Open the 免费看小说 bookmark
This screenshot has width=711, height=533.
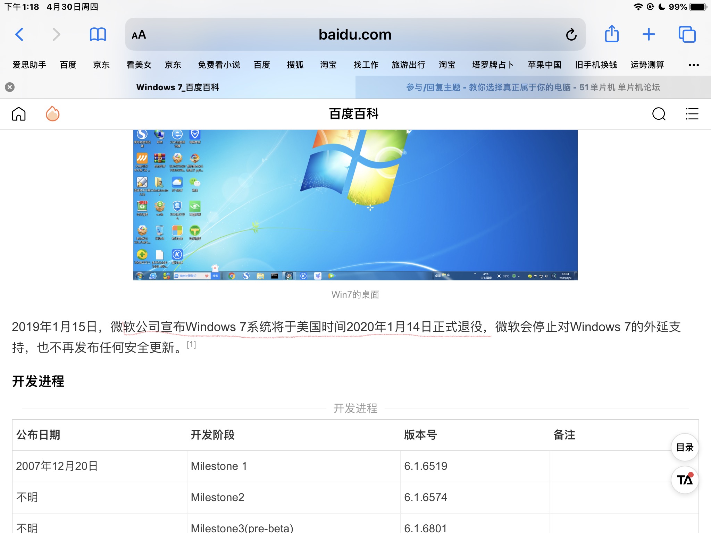click(219, 65)
